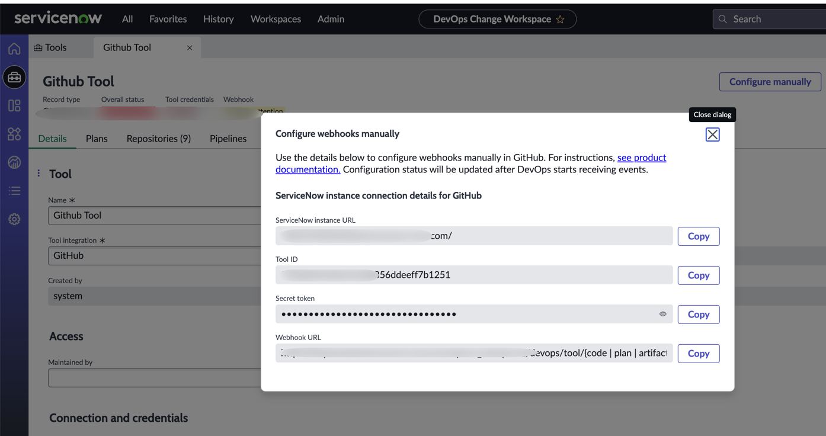826x436 pixels.
Task: Switch to the Plans tab
Action: pyautogui.click(x=97, y=139)
